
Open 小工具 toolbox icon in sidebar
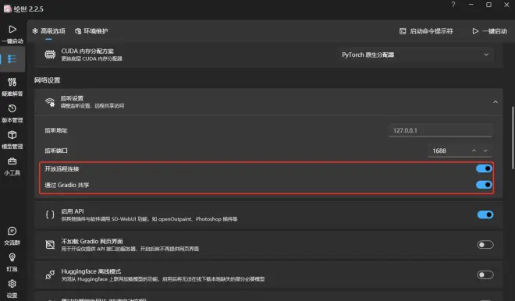tap(12, 161)
